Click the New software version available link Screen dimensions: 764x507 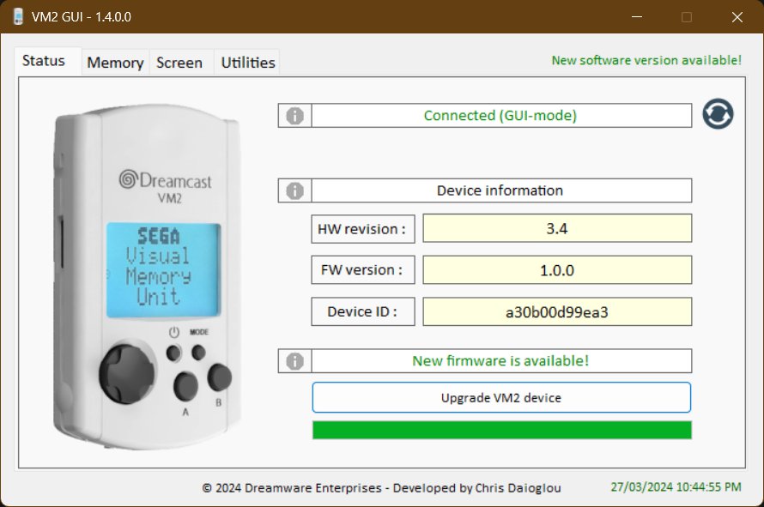coord(646,60)
